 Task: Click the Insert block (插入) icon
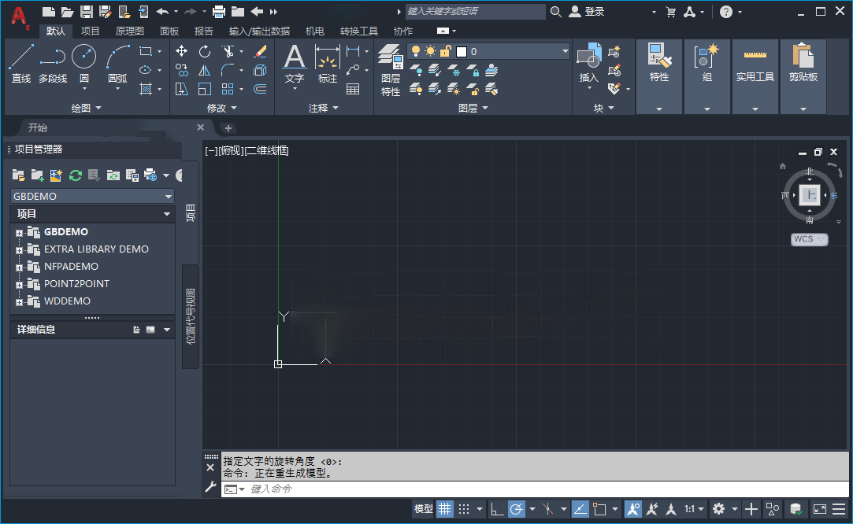pos(588,65)
